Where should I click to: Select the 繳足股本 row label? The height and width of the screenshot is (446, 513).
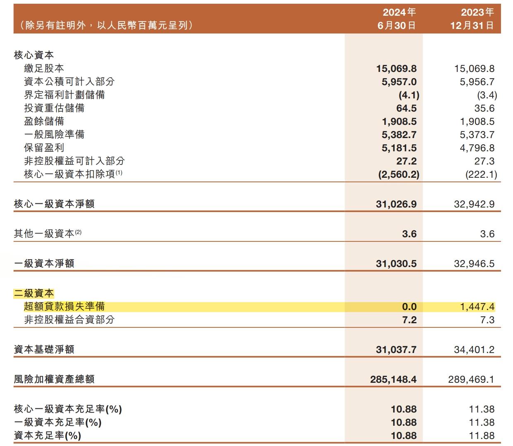(x=44, y=69)
